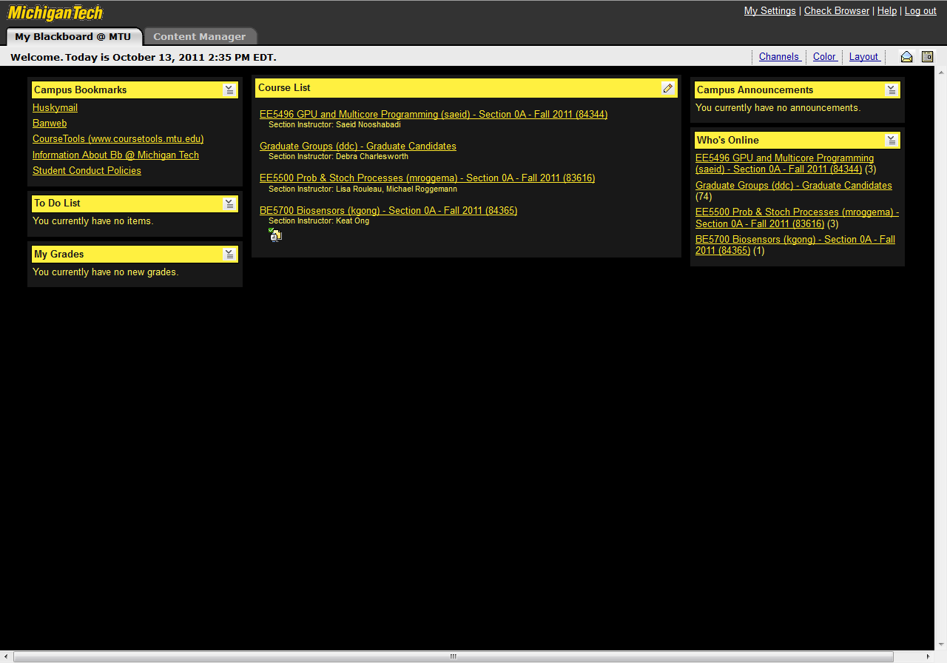Open Graduate Groups under Who's Online
This screenshot has width=947, height=663.
[x=793, y=185]
